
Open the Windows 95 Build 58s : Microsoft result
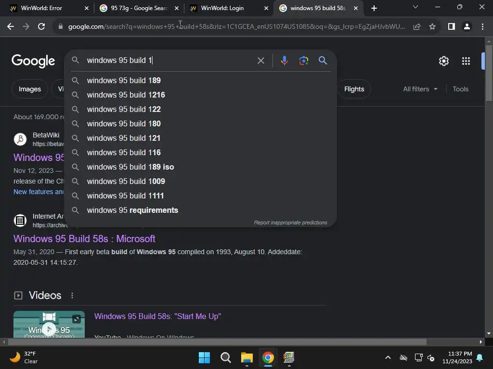[84, 239]
